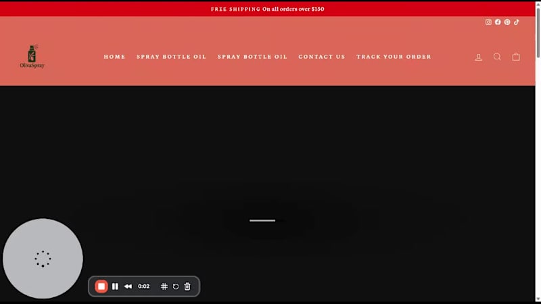Open the TikTok social link
This screenshot has height=304, width=541.
coord(517,22)
